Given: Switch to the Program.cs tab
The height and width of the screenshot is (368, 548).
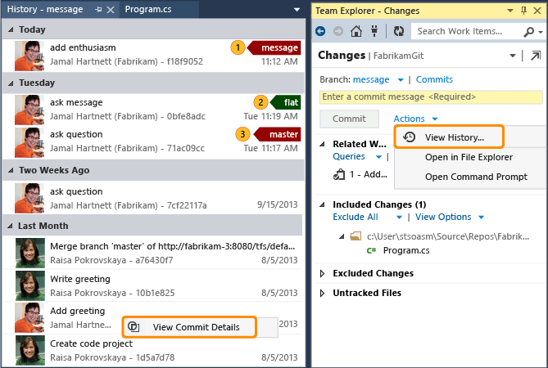Looking at the screenshot, I should (x=148, y=9).
